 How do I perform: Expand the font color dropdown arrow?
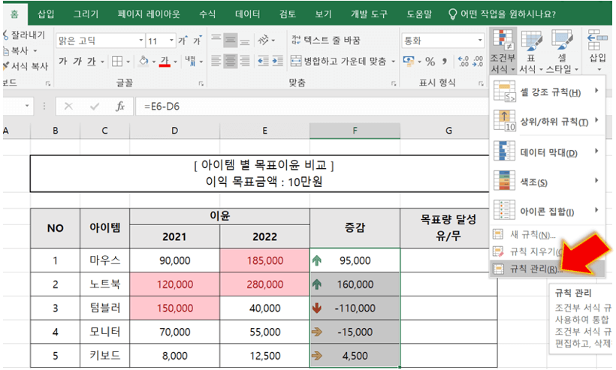[175, 62]
